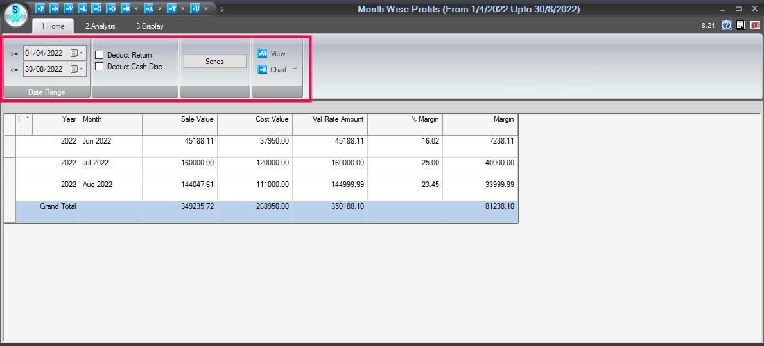
Task: Click the Val Rate Amount column header
Action: pyautogui.click(x=330, y=124)
